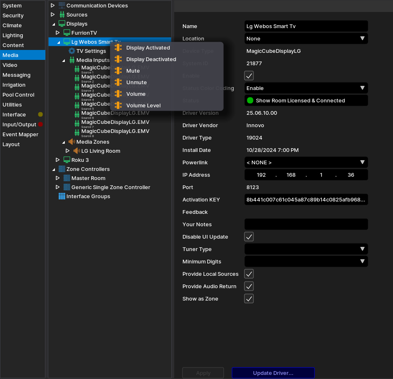
Task: Expand the FurrionTV node
Action: (58, 33)
